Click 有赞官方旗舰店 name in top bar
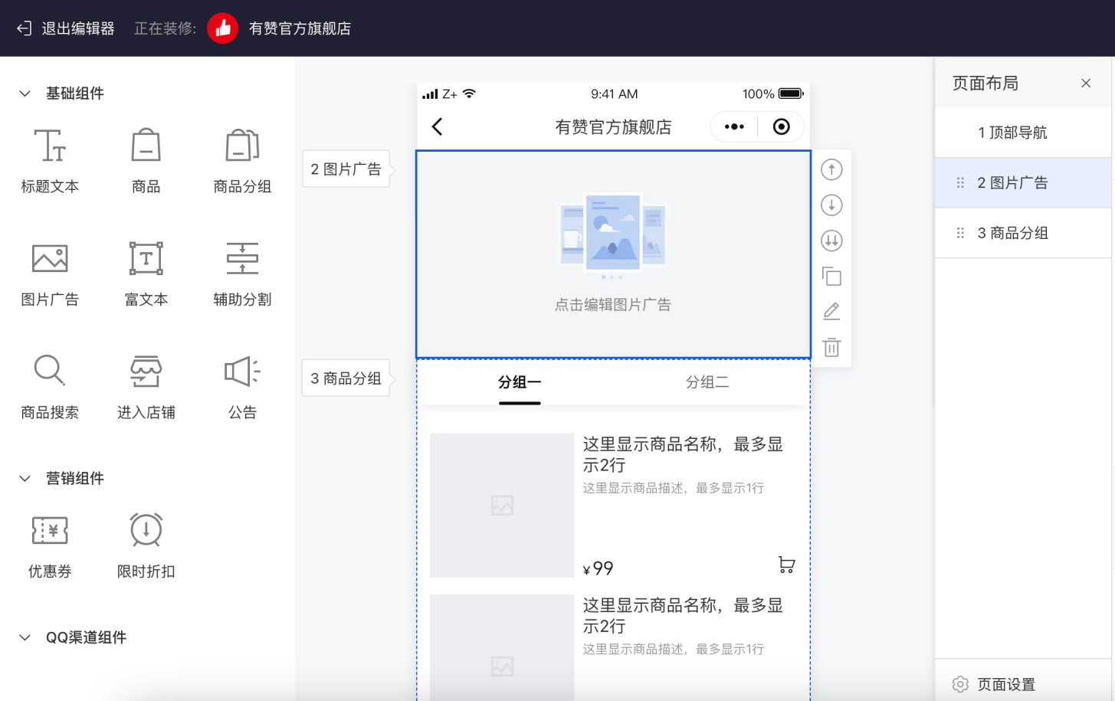 point(300,28)
